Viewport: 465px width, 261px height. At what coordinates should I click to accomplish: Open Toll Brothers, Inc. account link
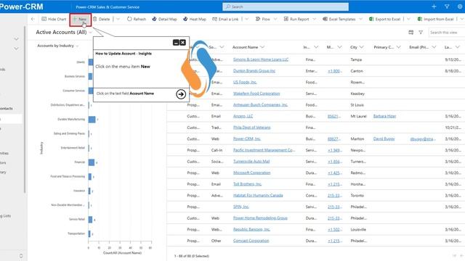point(247,184)
